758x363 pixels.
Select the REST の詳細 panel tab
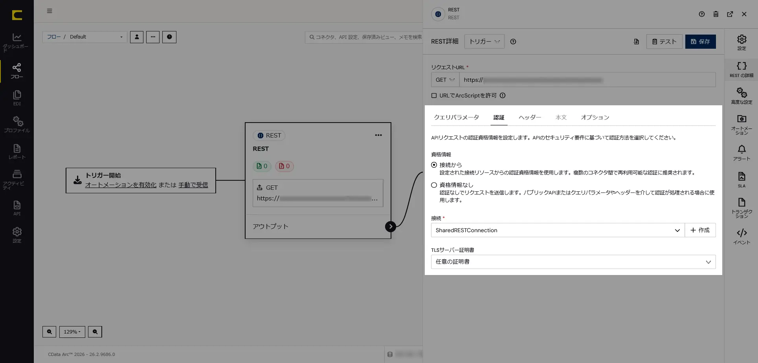[741, 70]
